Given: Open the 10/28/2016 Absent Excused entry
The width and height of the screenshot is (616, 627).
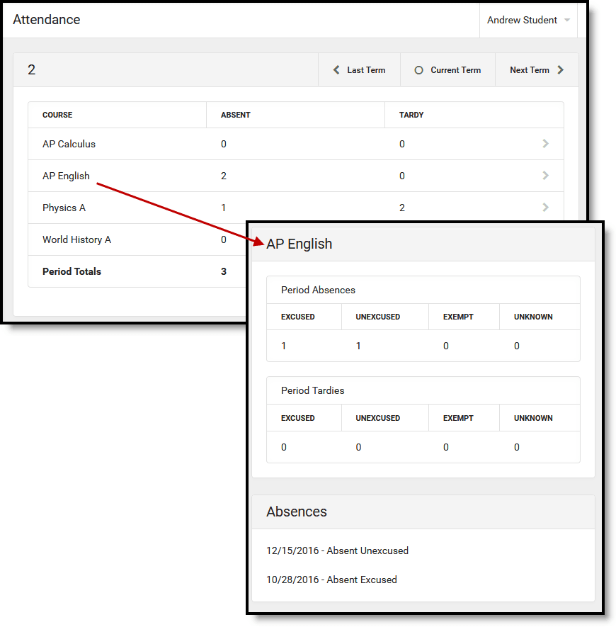Looking at the screenshot, I should [x=332, y=580].
